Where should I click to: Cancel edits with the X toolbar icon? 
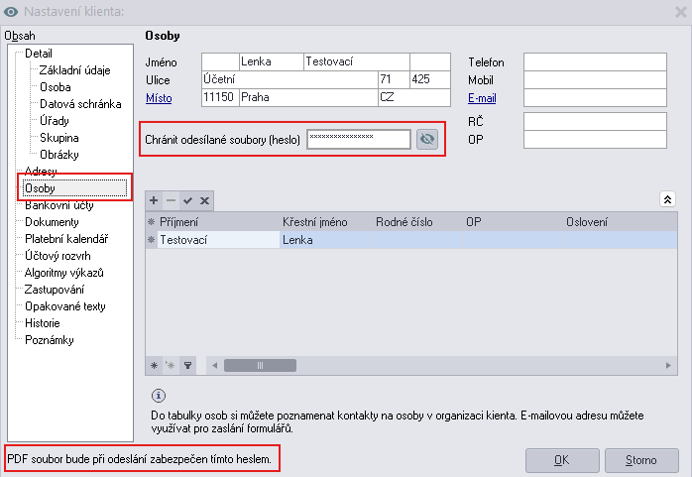(x=204, y=199)
